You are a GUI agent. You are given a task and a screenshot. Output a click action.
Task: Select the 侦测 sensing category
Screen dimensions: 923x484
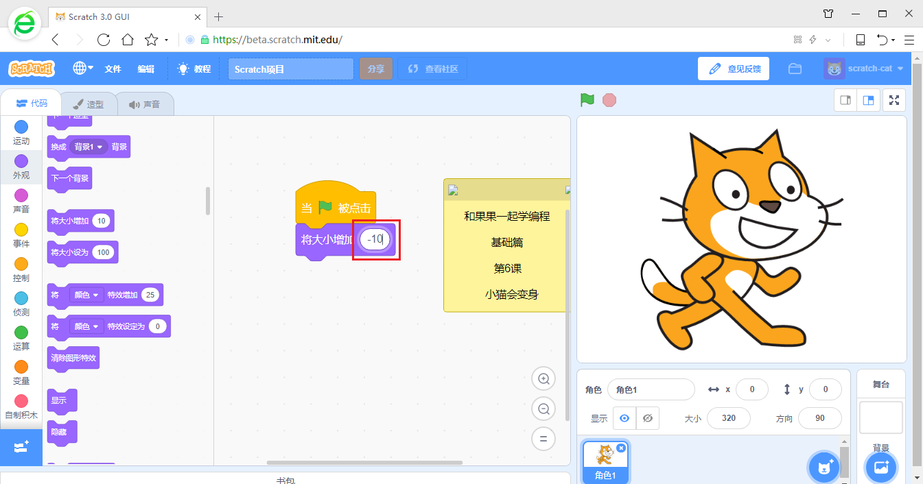21,304
